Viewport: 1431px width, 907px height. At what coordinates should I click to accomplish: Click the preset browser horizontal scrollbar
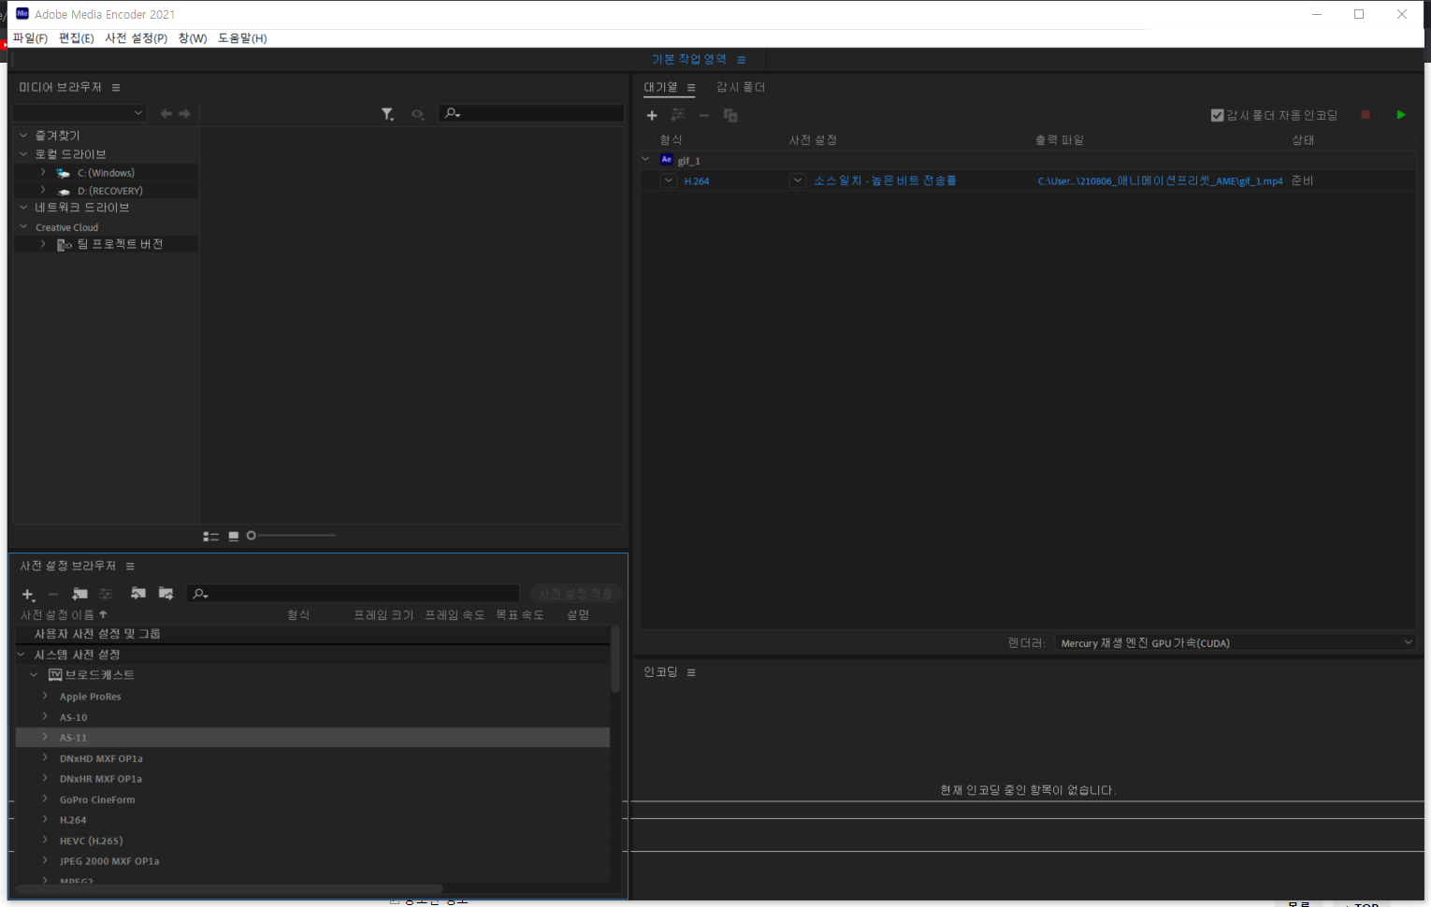coord(229,889)
